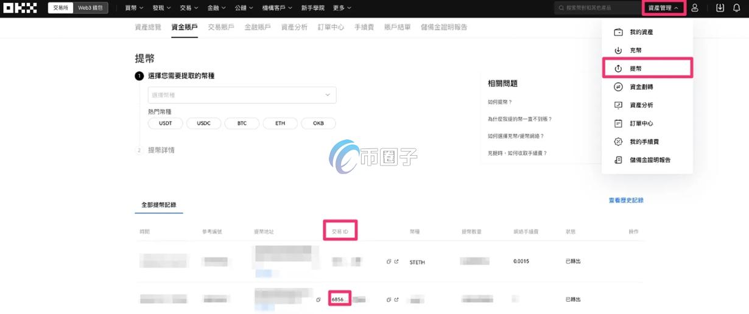Open the notifications bell
Image resolution: width=749 pixels, height=314 pixels.
[x=736, y=8]
